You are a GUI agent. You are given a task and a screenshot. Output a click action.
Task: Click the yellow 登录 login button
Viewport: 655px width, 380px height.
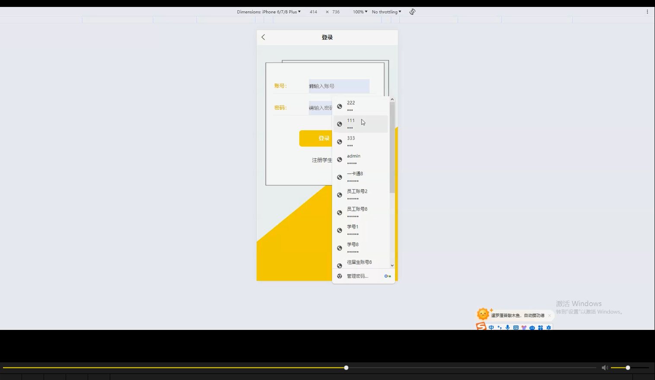[316, 138]
